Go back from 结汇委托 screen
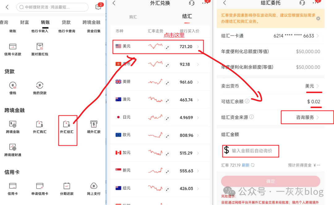334x205 pixels. pos(225,3)
